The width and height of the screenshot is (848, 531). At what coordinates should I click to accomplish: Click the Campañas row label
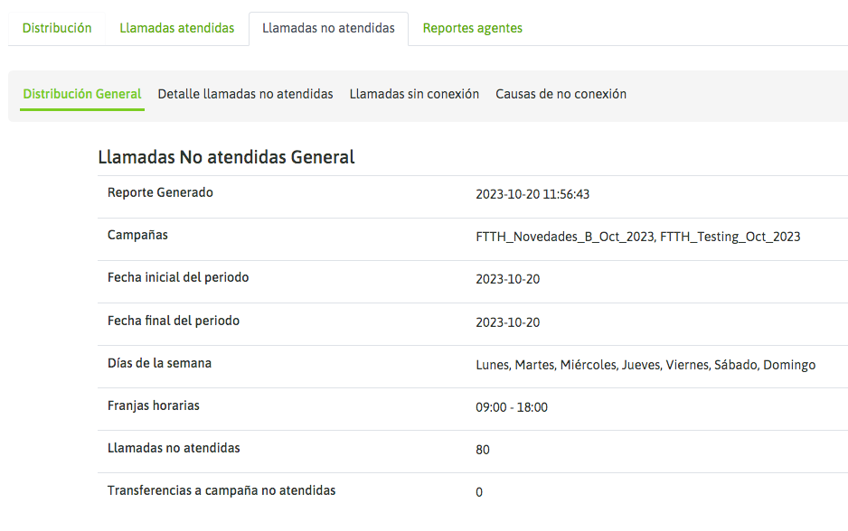(x=137, y=235)
